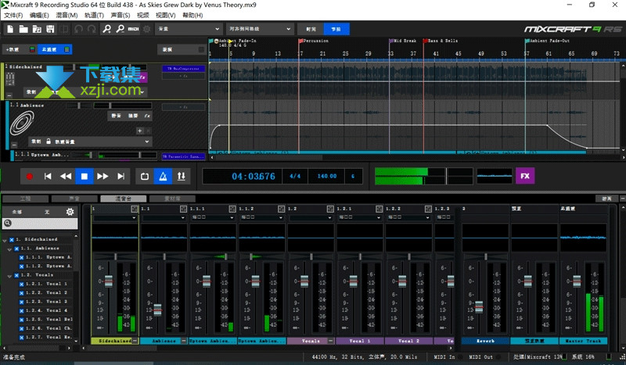Image resolution: width=626 pixels, height=365 pixels.
Task: Open the MIDI toolbar button
Action: (133, 29)
